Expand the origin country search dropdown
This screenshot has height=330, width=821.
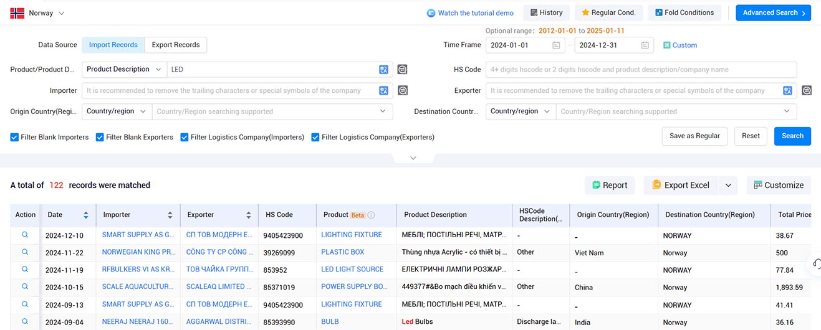(x=383, y=111)
